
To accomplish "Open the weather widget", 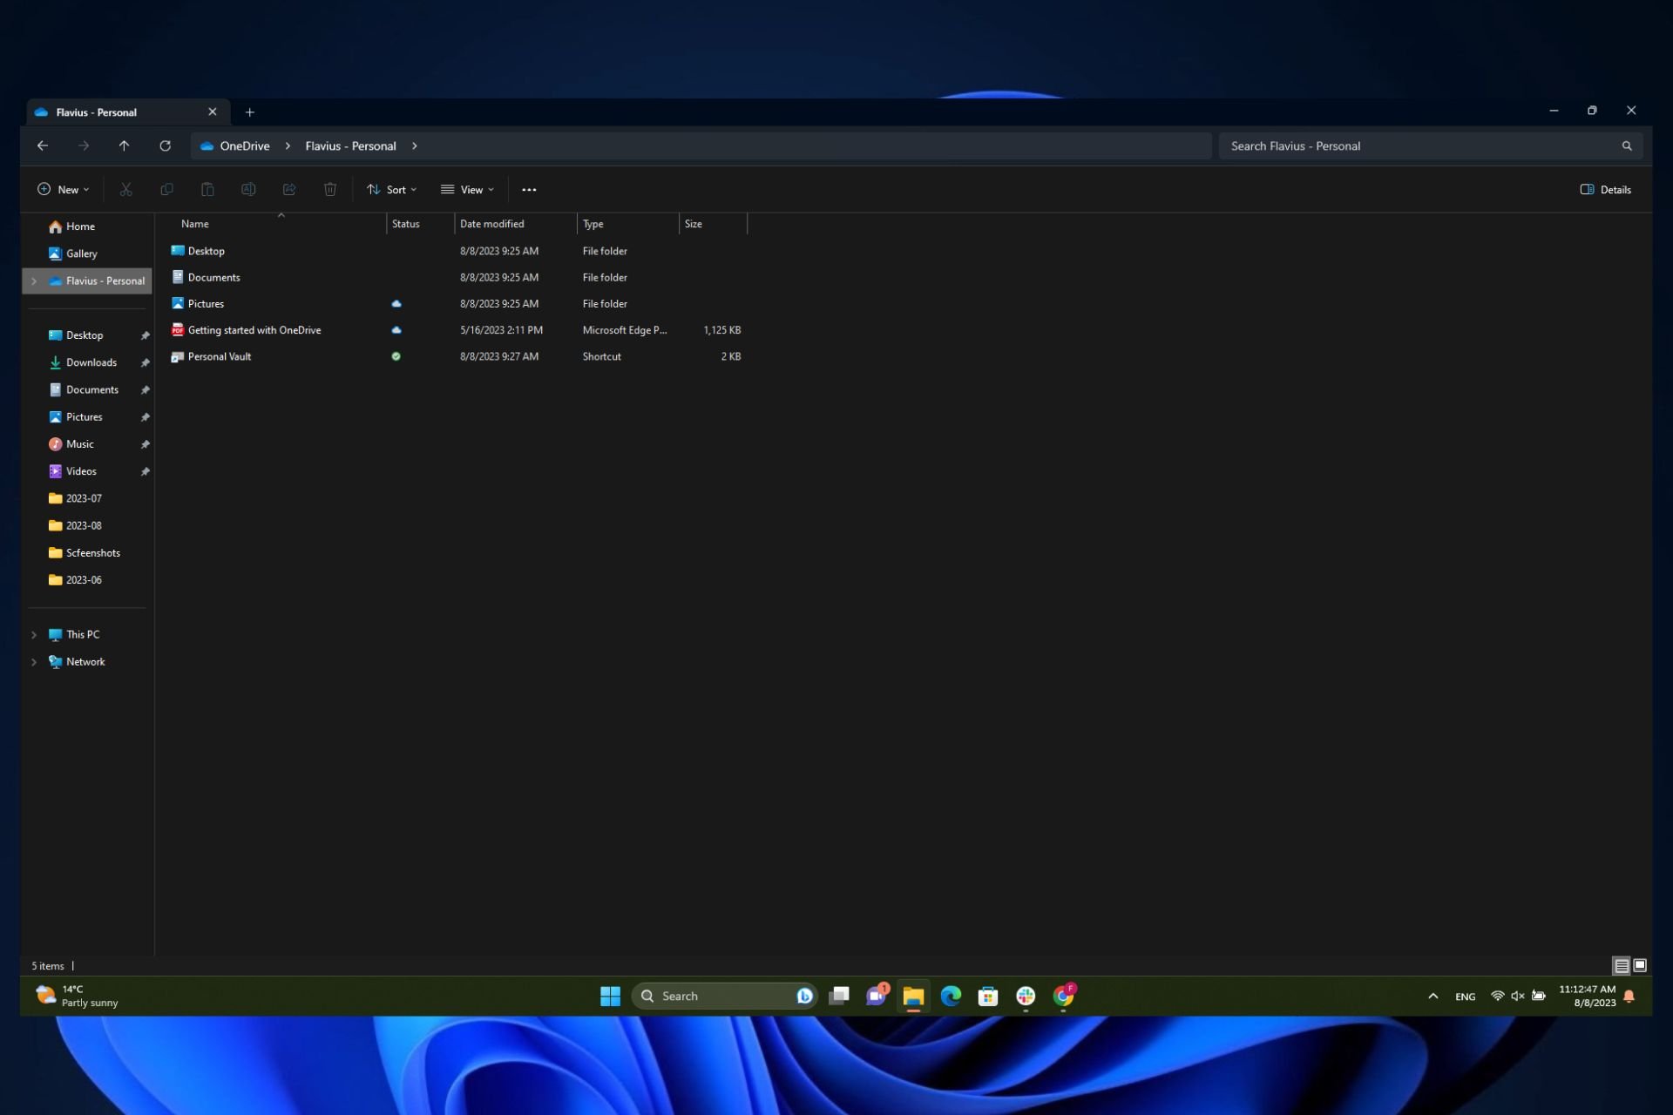I will tap(77, 996).
